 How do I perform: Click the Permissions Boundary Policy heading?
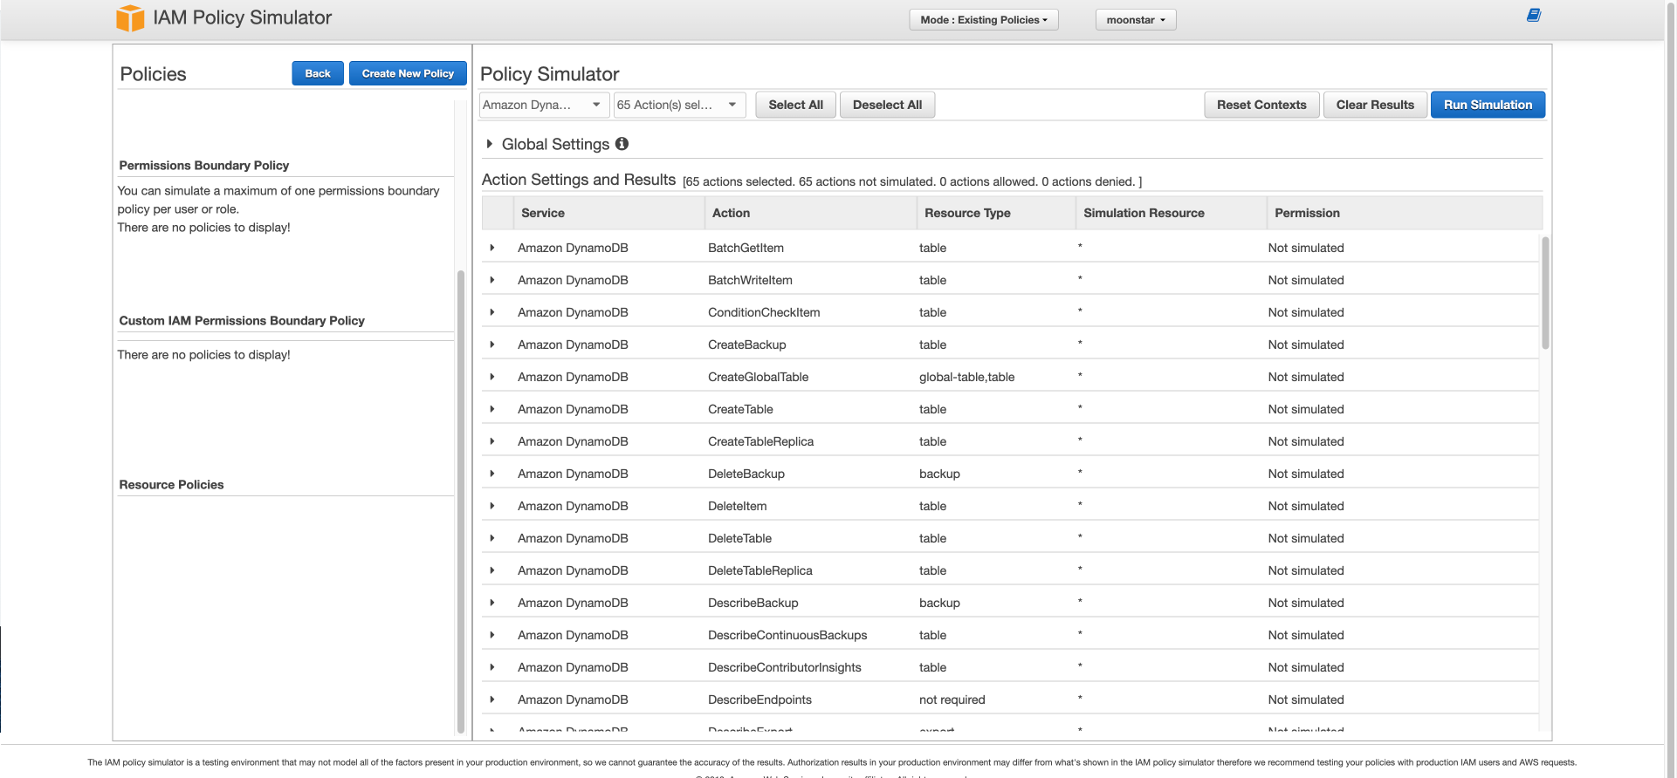coord(204,166)
